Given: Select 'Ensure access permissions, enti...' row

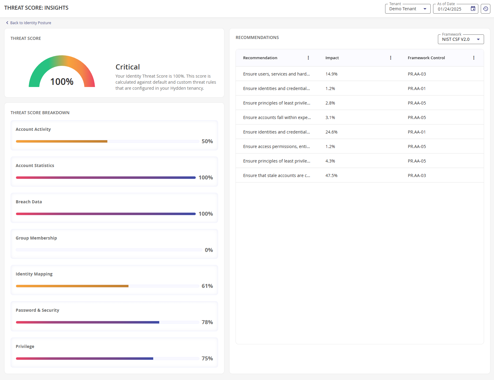Looking at the screenshot, I should 360,146.
